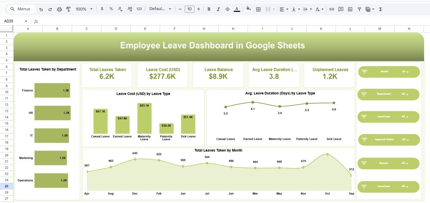Format value as currency with dollar icon
This screenshot has width=430, height=203.
[102, 9]
